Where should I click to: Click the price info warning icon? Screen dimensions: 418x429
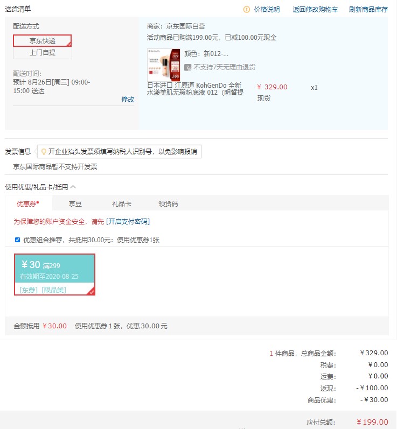(x=246, y=10)
